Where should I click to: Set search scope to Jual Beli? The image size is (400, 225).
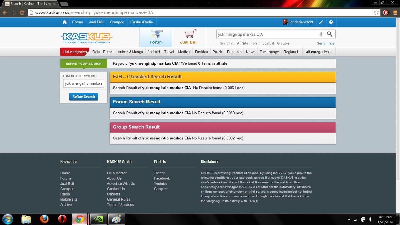click(x=269, y=43)
